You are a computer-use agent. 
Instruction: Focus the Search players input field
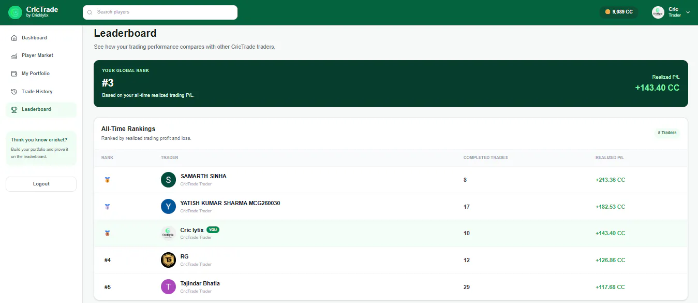(160, 12)
